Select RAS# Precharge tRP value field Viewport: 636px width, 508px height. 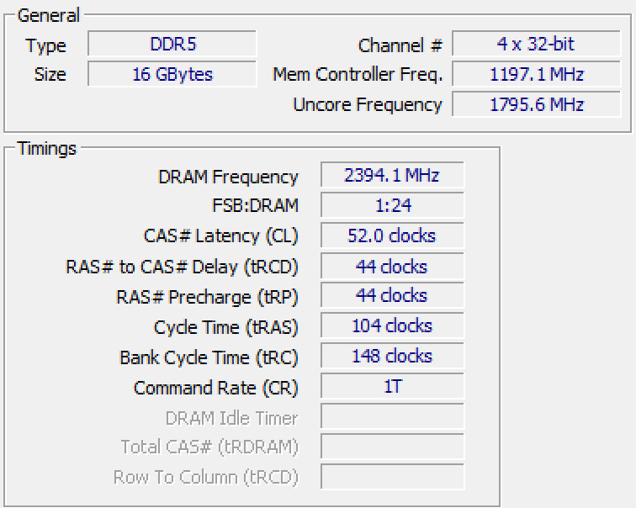click(392, 295)
